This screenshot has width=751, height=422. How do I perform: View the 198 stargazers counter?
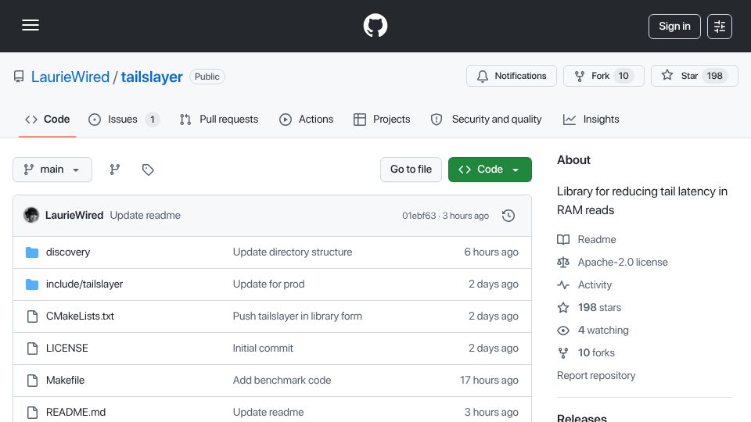(x=714, y=76)
